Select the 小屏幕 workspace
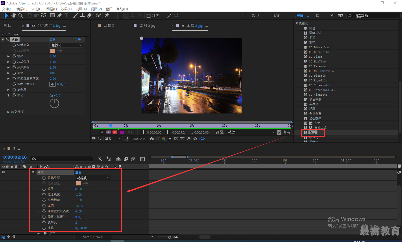The height and width of the screenshot is (242, 402). (x=298, y=16)
